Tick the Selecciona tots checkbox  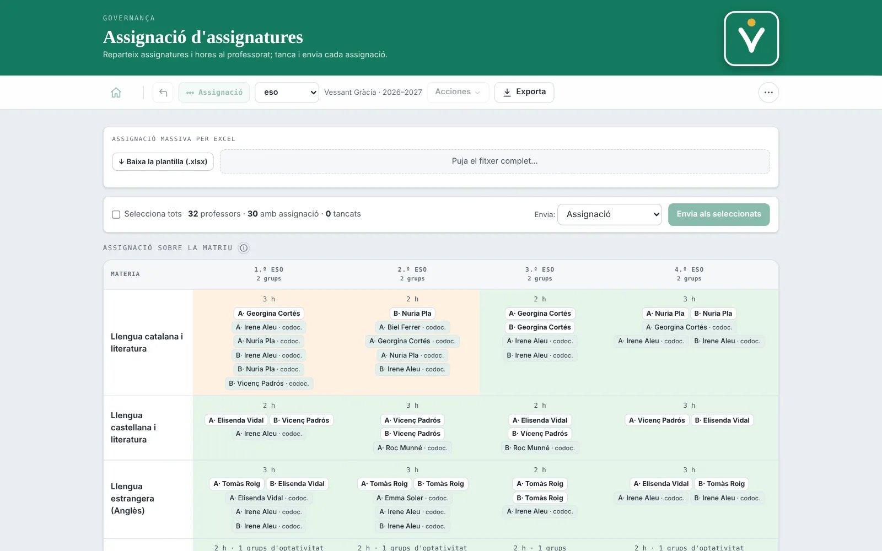tap(116, 214)
